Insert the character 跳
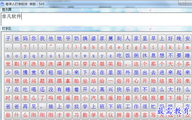 pos(51,81)
